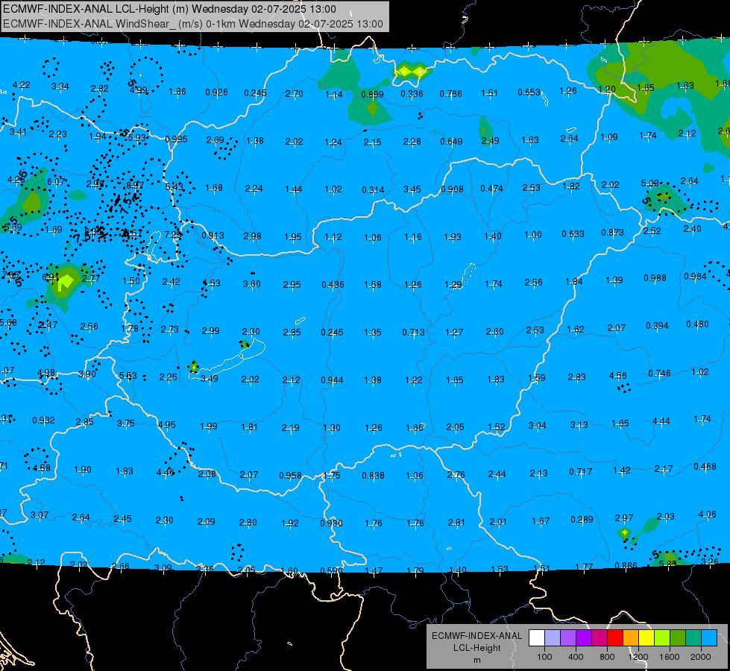Click wind shear value 0.930

332,523
